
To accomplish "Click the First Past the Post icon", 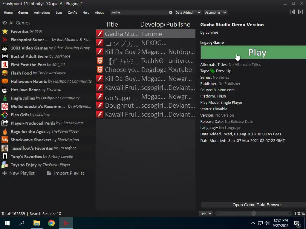I will (x=5, y=65).
